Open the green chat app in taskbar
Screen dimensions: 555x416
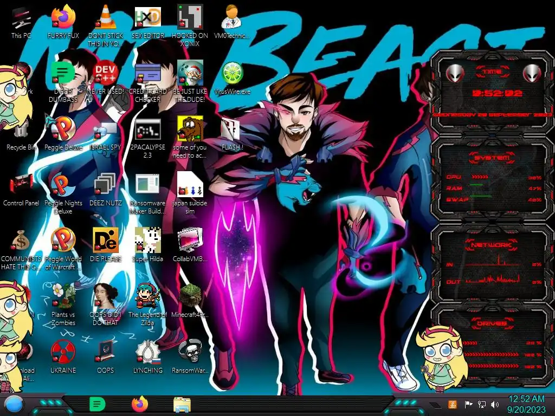click(x=98, y=404)
